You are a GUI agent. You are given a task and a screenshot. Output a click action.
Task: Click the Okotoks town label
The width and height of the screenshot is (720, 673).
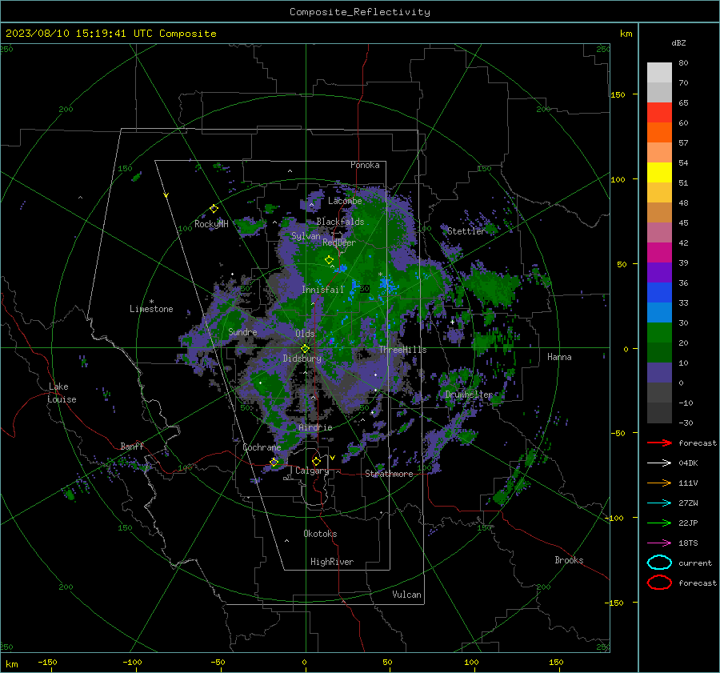pyautogui.click(x=320, y=534)
